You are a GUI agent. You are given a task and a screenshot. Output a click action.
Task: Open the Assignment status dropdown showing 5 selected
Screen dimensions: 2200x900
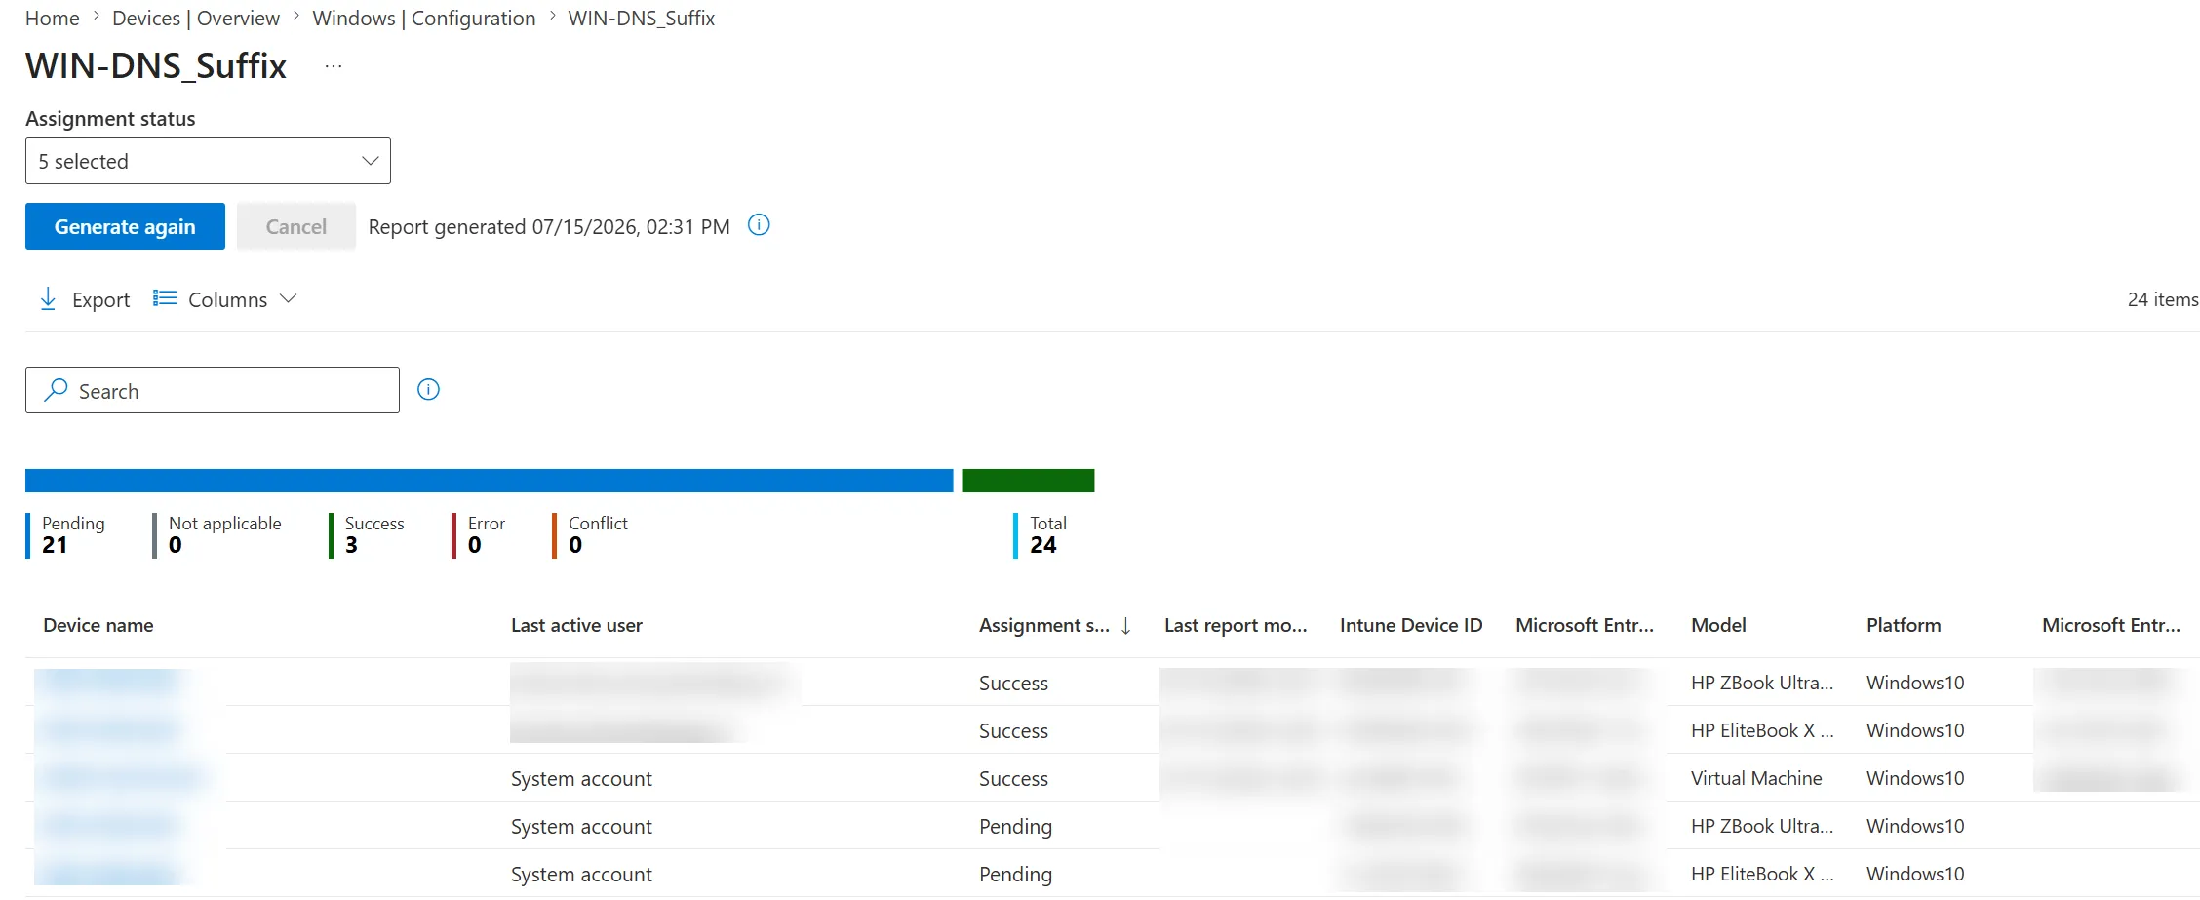[208, 161]
